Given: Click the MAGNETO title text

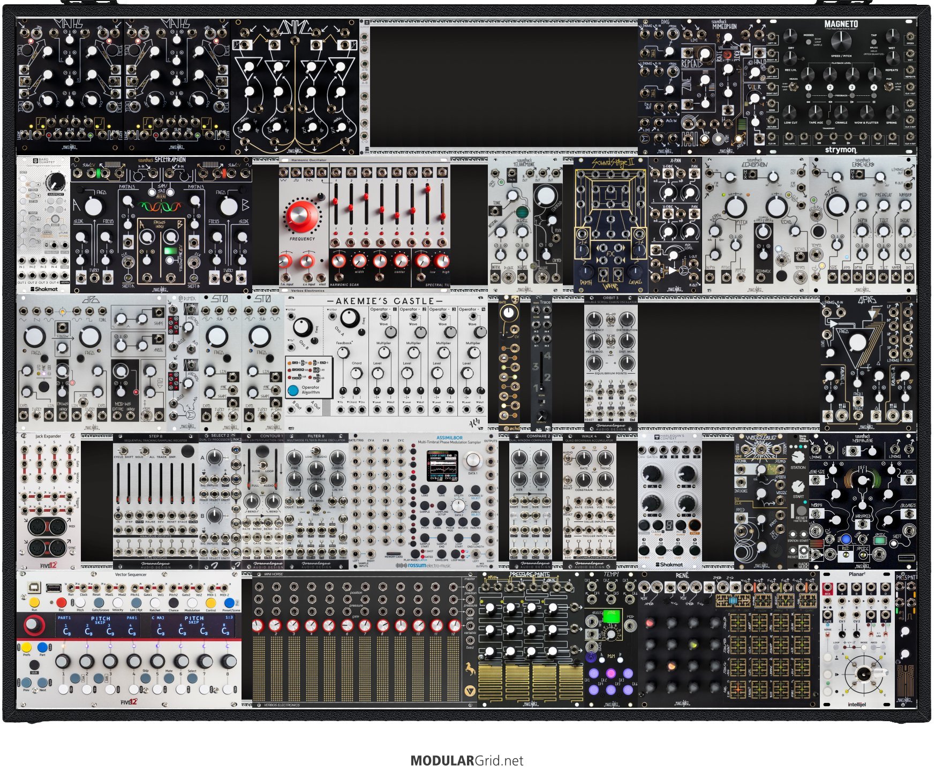Looking at the screenshot, I should (x=841, y=24).
